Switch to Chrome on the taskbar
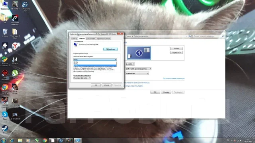This screenshot has height=143, width=255. tap(45, 140)
